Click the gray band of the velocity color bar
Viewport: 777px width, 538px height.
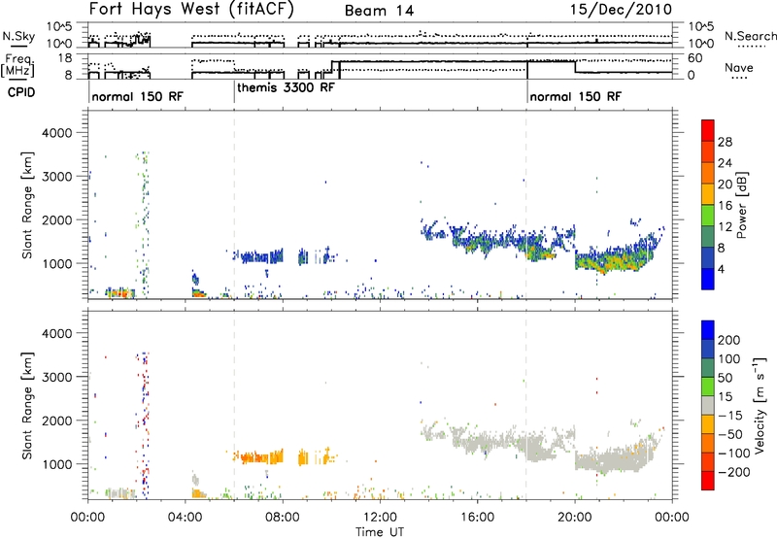pyautogui.click(x=708, y=406)
